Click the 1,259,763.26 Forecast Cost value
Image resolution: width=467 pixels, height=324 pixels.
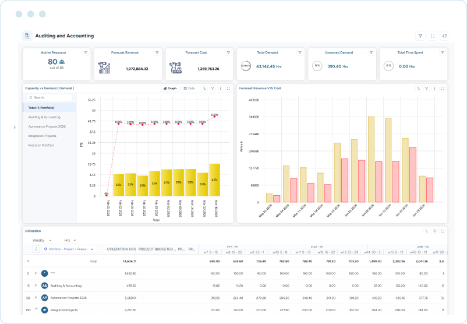tap(208, 69)
